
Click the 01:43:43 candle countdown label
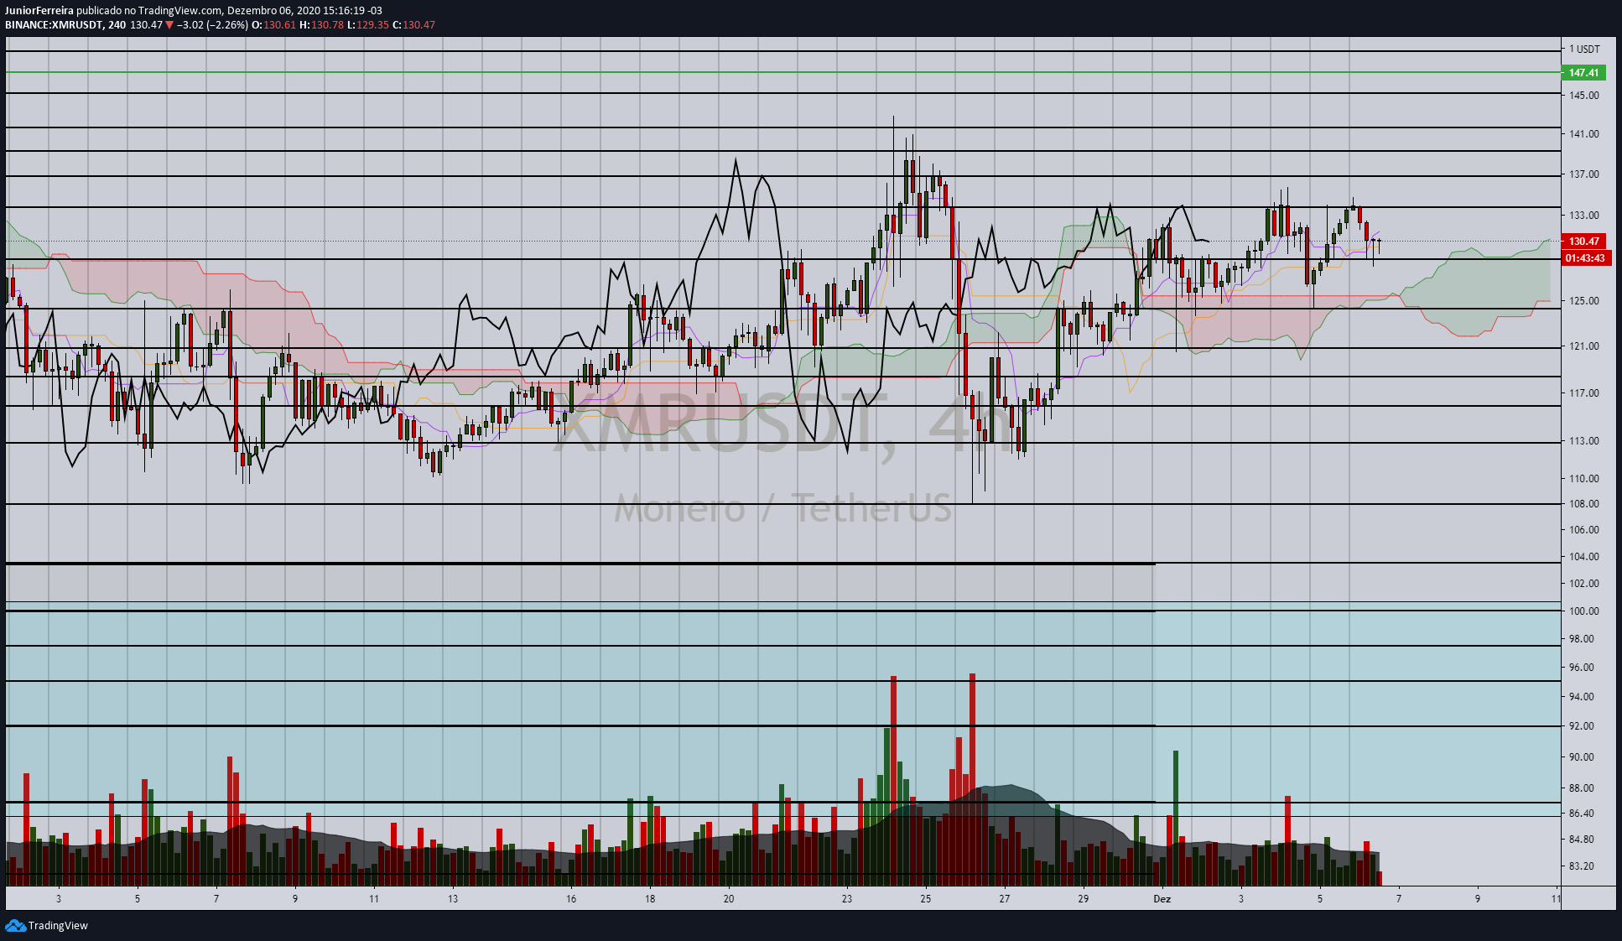tap(1585, 258)
